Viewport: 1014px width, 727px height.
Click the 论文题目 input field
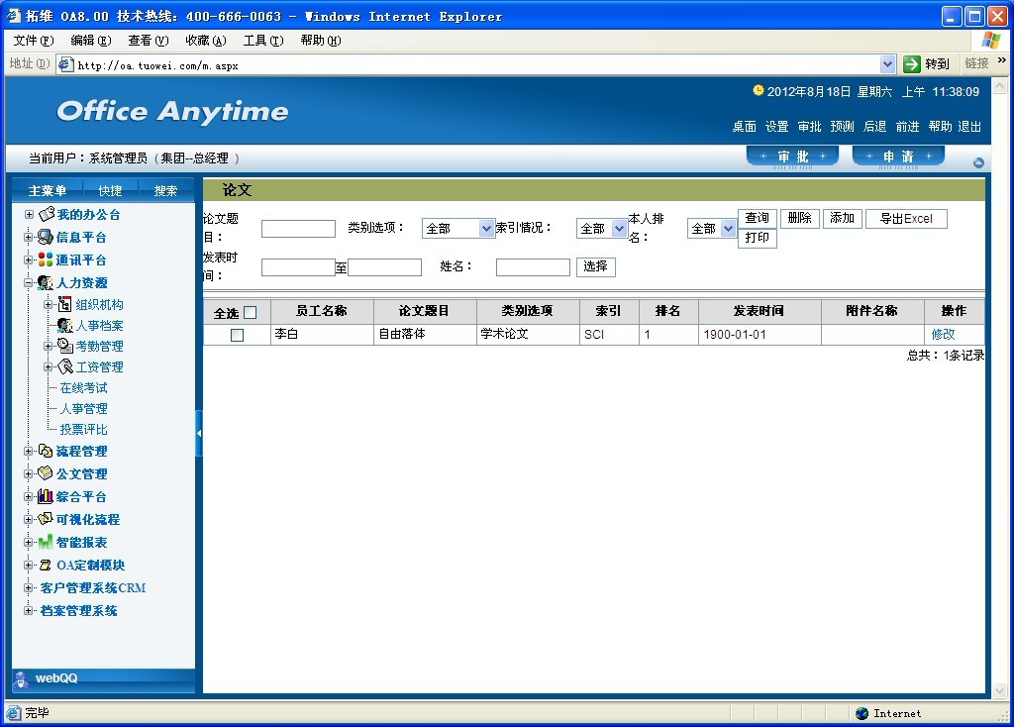(298, 229)
